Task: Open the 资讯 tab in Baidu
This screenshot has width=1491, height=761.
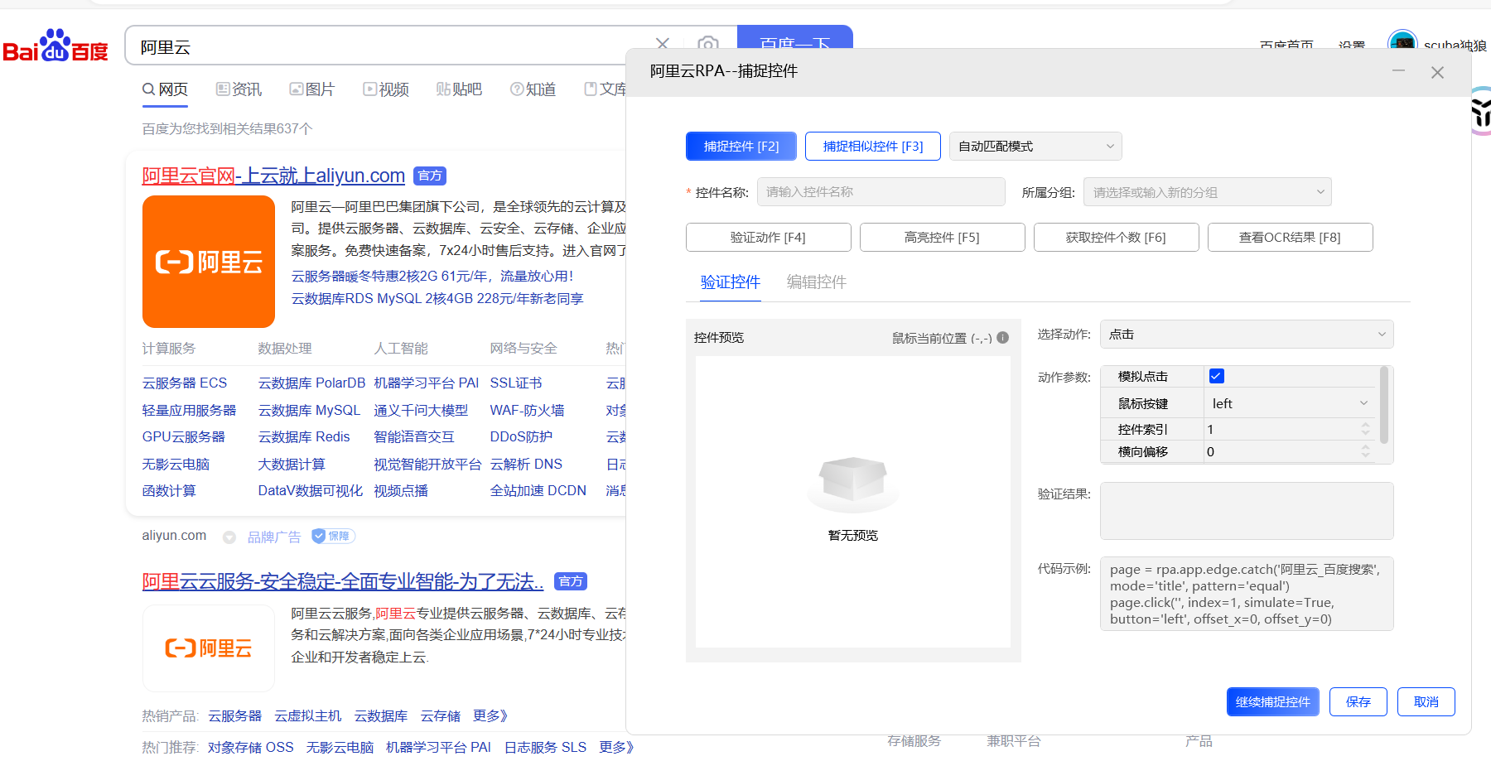Action: tap(239, 89)
